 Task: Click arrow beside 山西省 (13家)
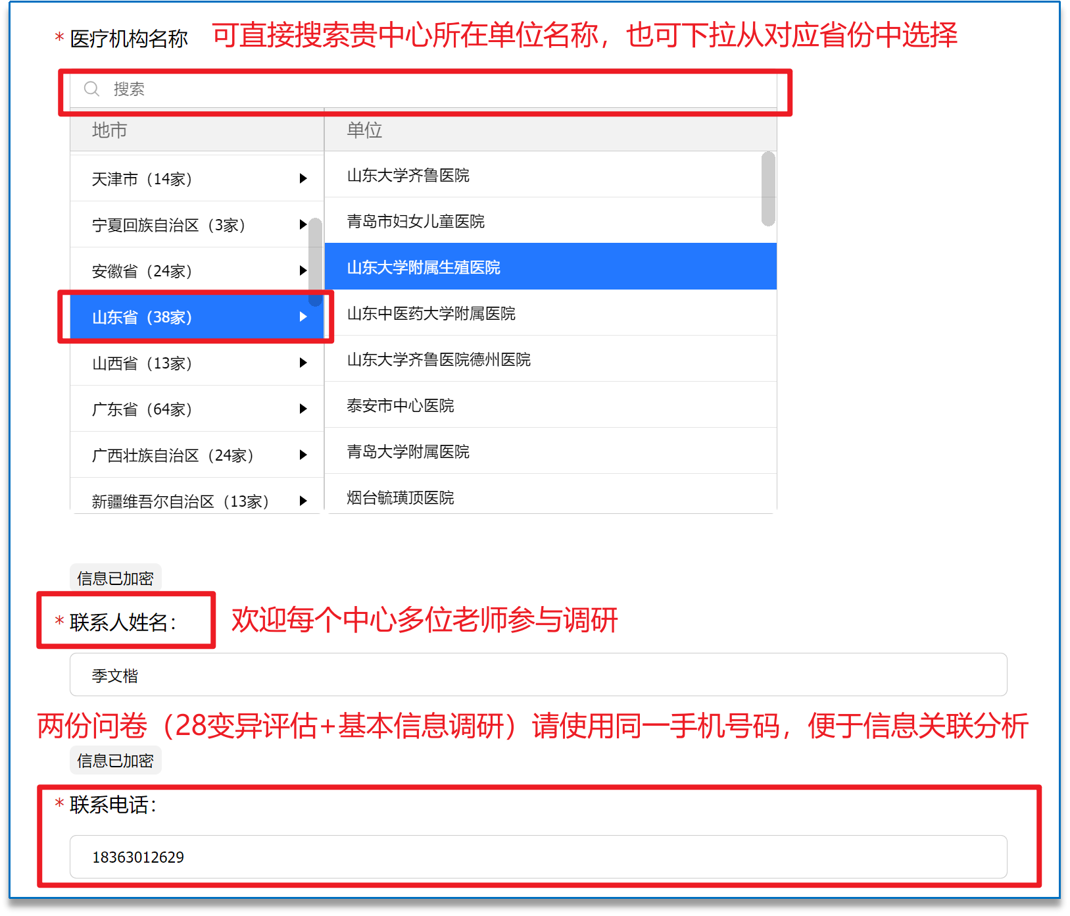coord(303,363)
